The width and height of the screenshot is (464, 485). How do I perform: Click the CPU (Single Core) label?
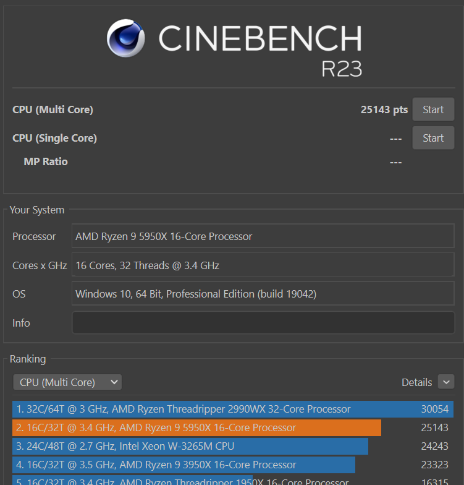pos(54,138)
